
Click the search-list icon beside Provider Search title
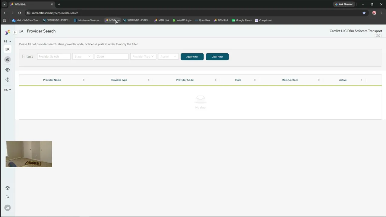click(21, 31)
